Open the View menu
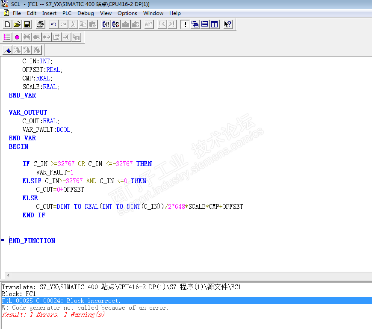 106,13
